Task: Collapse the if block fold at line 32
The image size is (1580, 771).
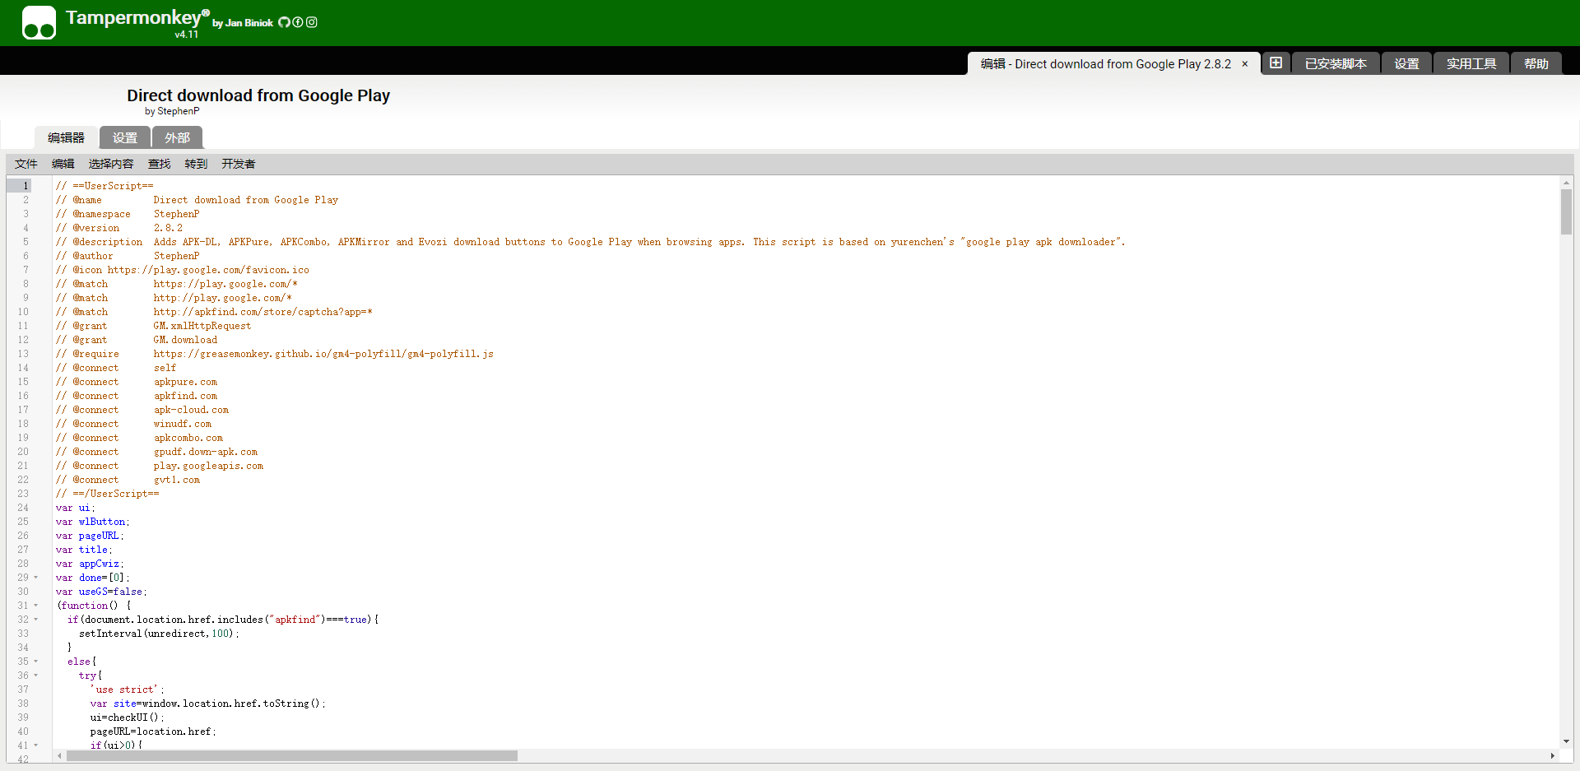Action: 36,620
